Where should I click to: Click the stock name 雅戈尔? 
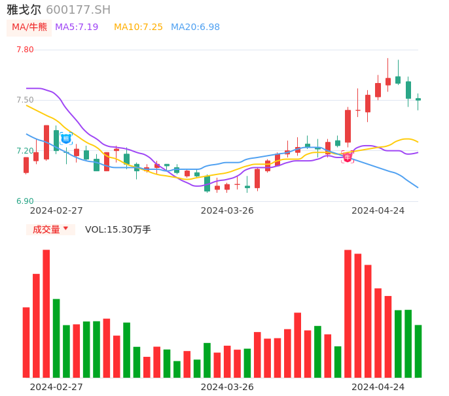(x=24, y=10)
